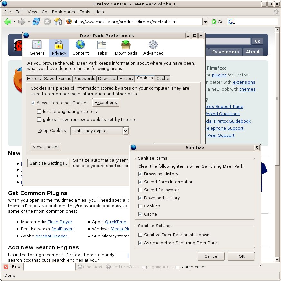281x281 pixels.
Task: Click the site favicon in the URL bar
Action: [69, 22]
